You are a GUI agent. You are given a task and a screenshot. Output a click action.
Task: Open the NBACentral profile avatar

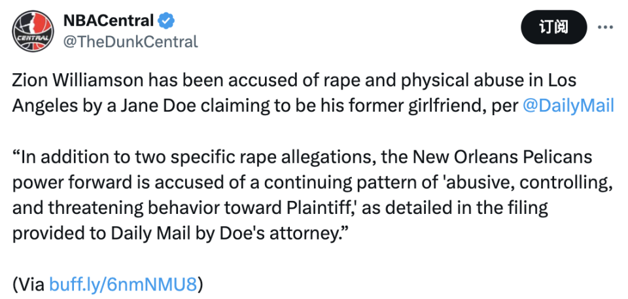click(x=33, y=31)
